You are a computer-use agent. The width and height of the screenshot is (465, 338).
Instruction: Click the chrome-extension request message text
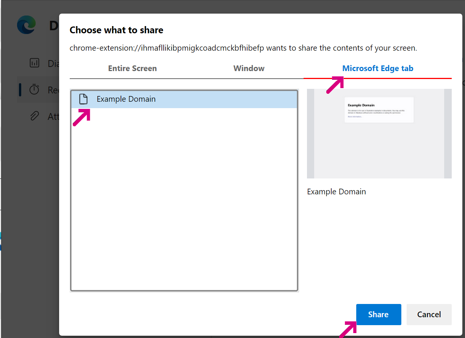click(x=243, y=48)
